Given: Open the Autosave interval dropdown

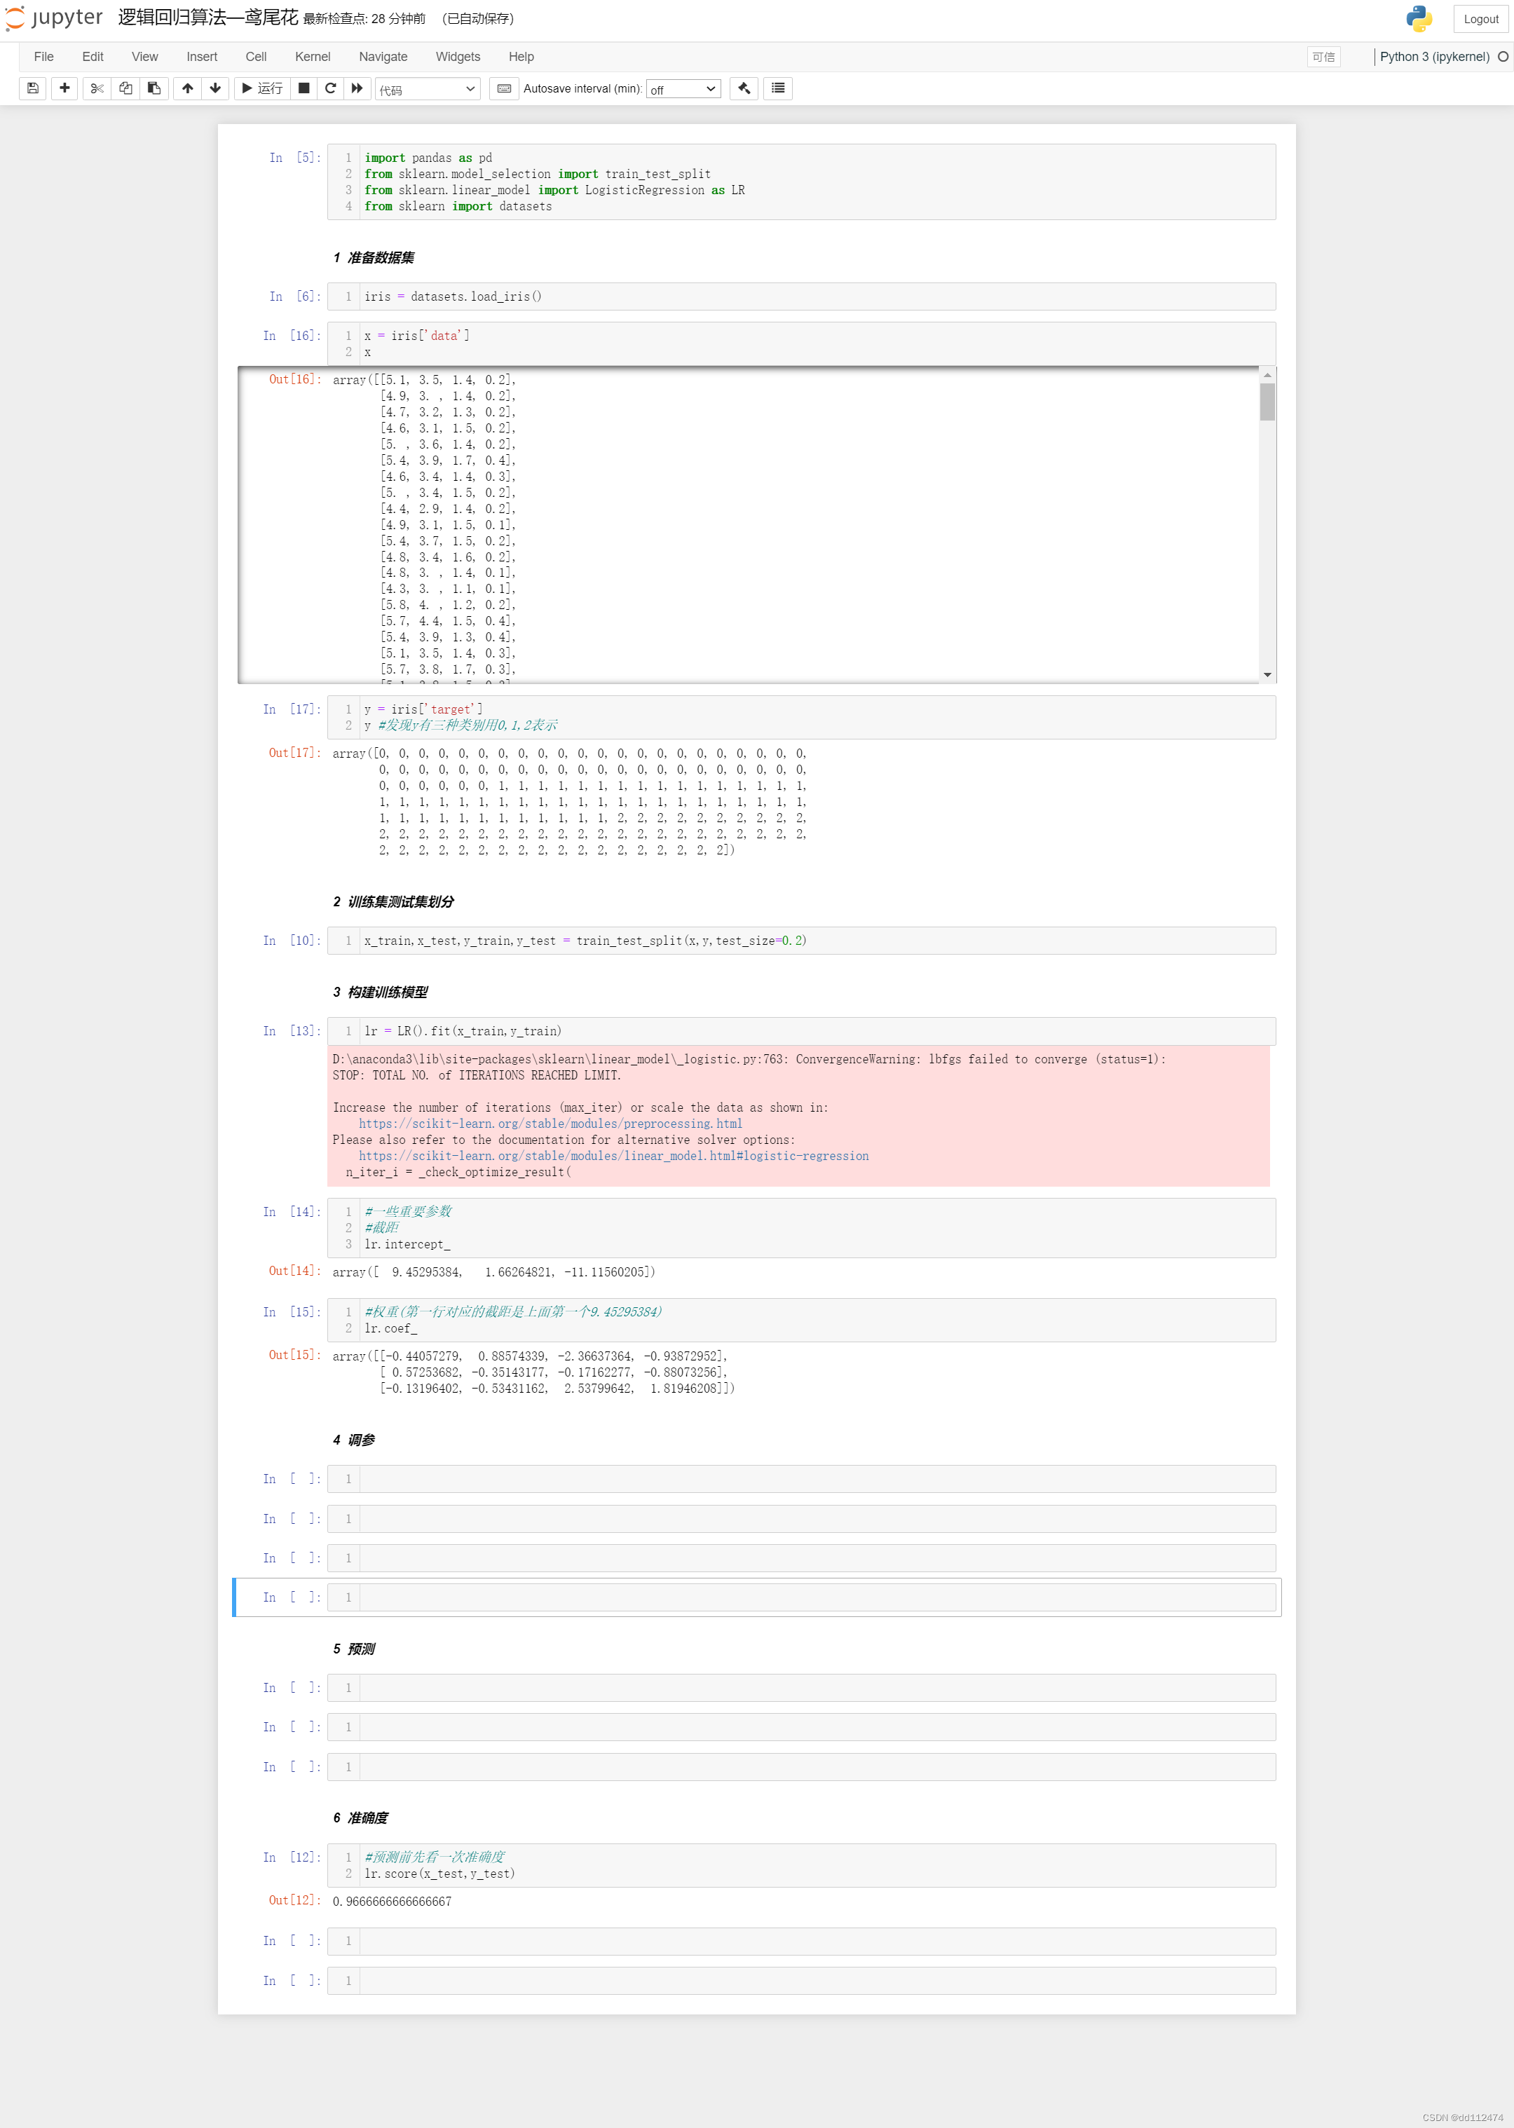Looking at the screenshot, I should [683, 90].
